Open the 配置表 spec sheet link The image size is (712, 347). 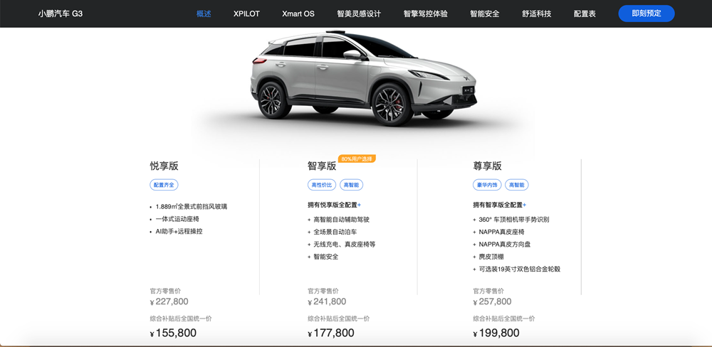coord(585,14)
